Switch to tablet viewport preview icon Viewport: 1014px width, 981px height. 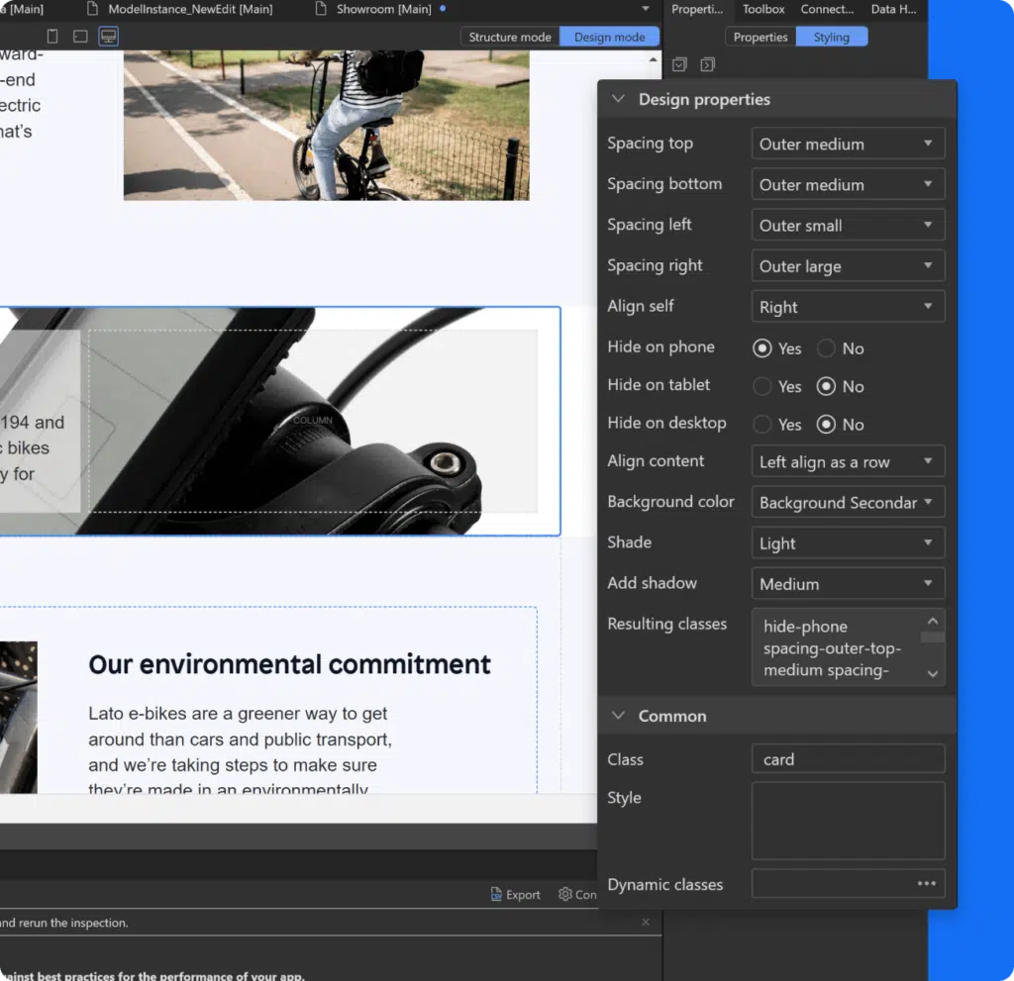80,37
